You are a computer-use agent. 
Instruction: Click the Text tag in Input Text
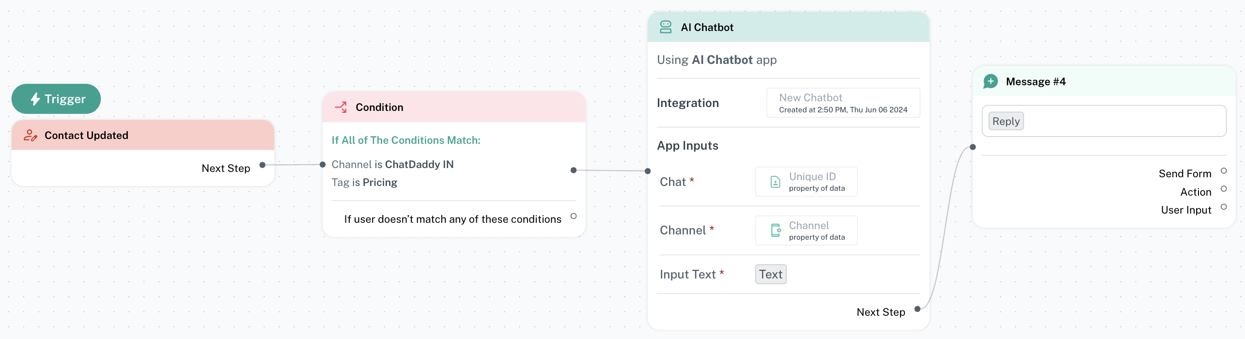(770, 275)
